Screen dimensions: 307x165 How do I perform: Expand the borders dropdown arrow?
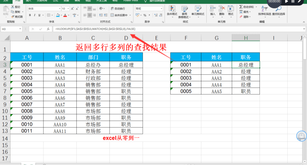coord(52,15)
